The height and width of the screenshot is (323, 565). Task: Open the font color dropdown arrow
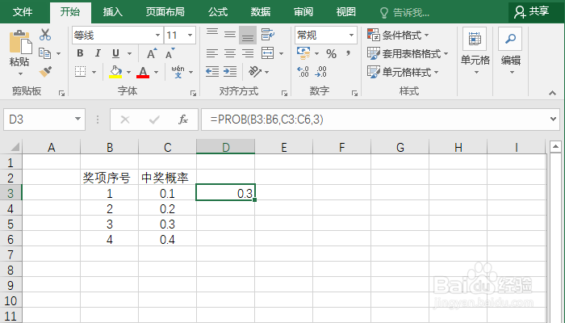pyautogui.click(x=156, y=72)
